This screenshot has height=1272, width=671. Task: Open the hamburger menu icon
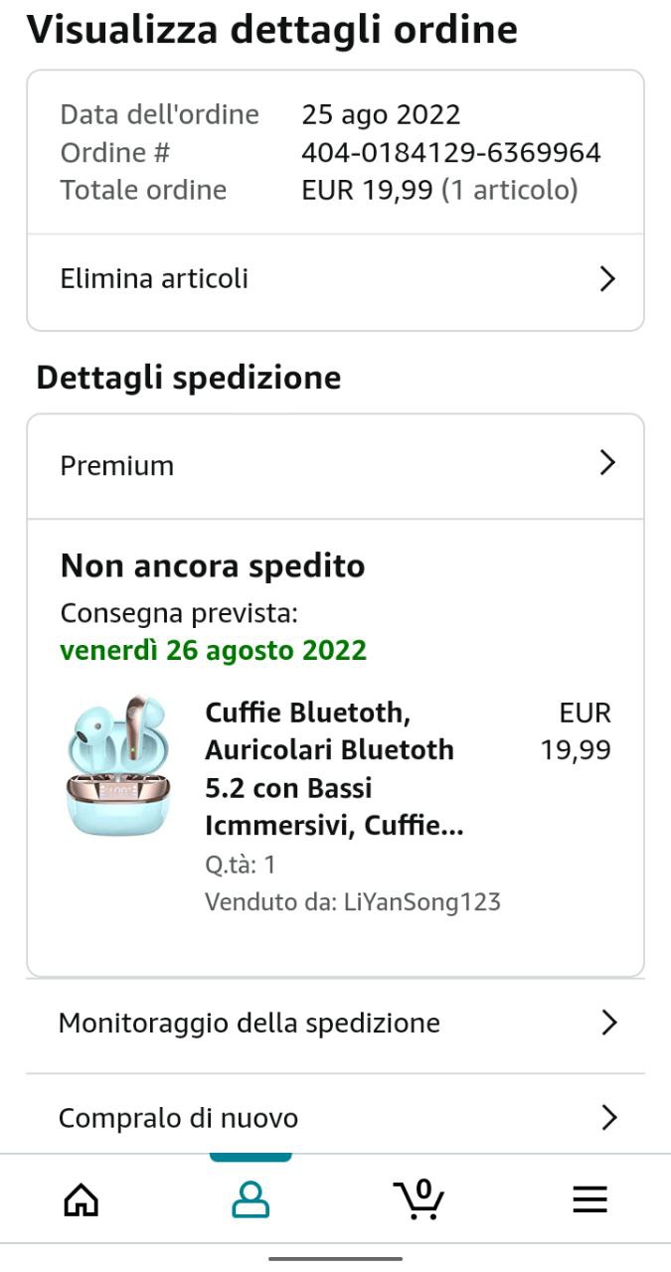(589, 1200)
